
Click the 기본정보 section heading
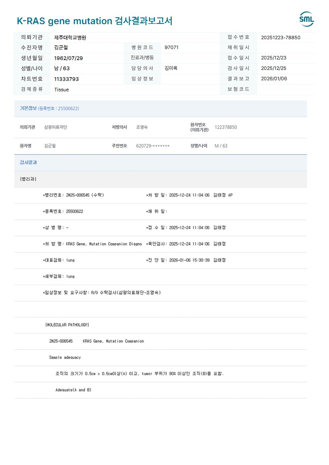(x=28, y=108)
